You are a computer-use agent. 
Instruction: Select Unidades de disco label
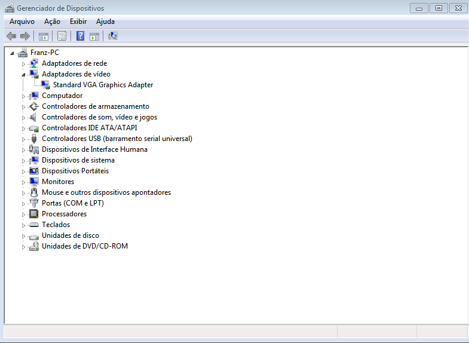[x=70, y=235]
